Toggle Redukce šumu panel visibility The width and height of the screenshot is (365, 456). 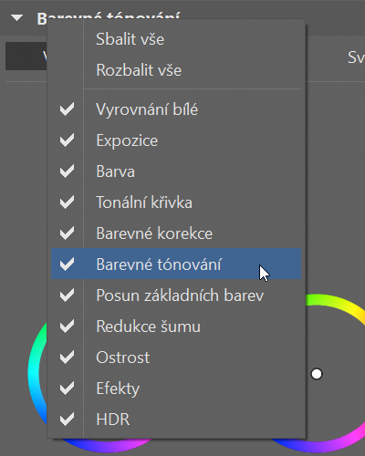pos(176,326)
